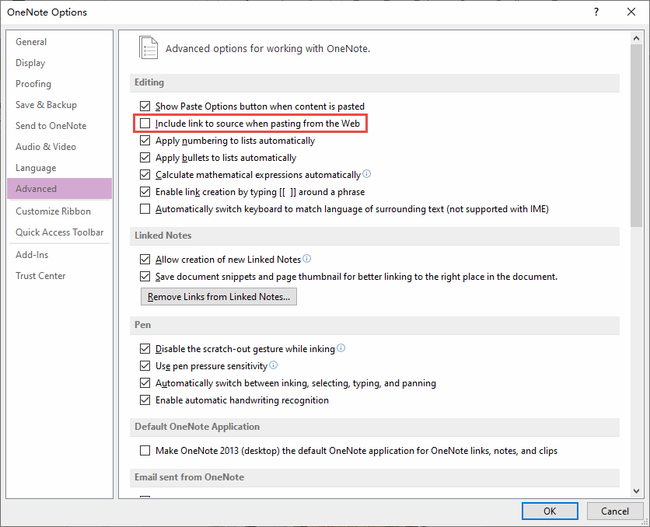Check Make OneNote 2013 the default application

(145, 450)
